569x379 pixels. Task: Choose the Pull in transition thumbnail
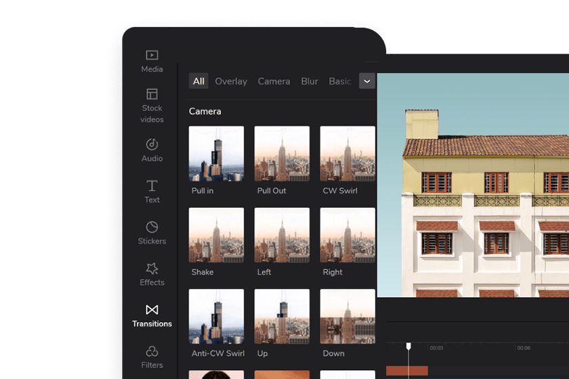click(x=216, y=154)
